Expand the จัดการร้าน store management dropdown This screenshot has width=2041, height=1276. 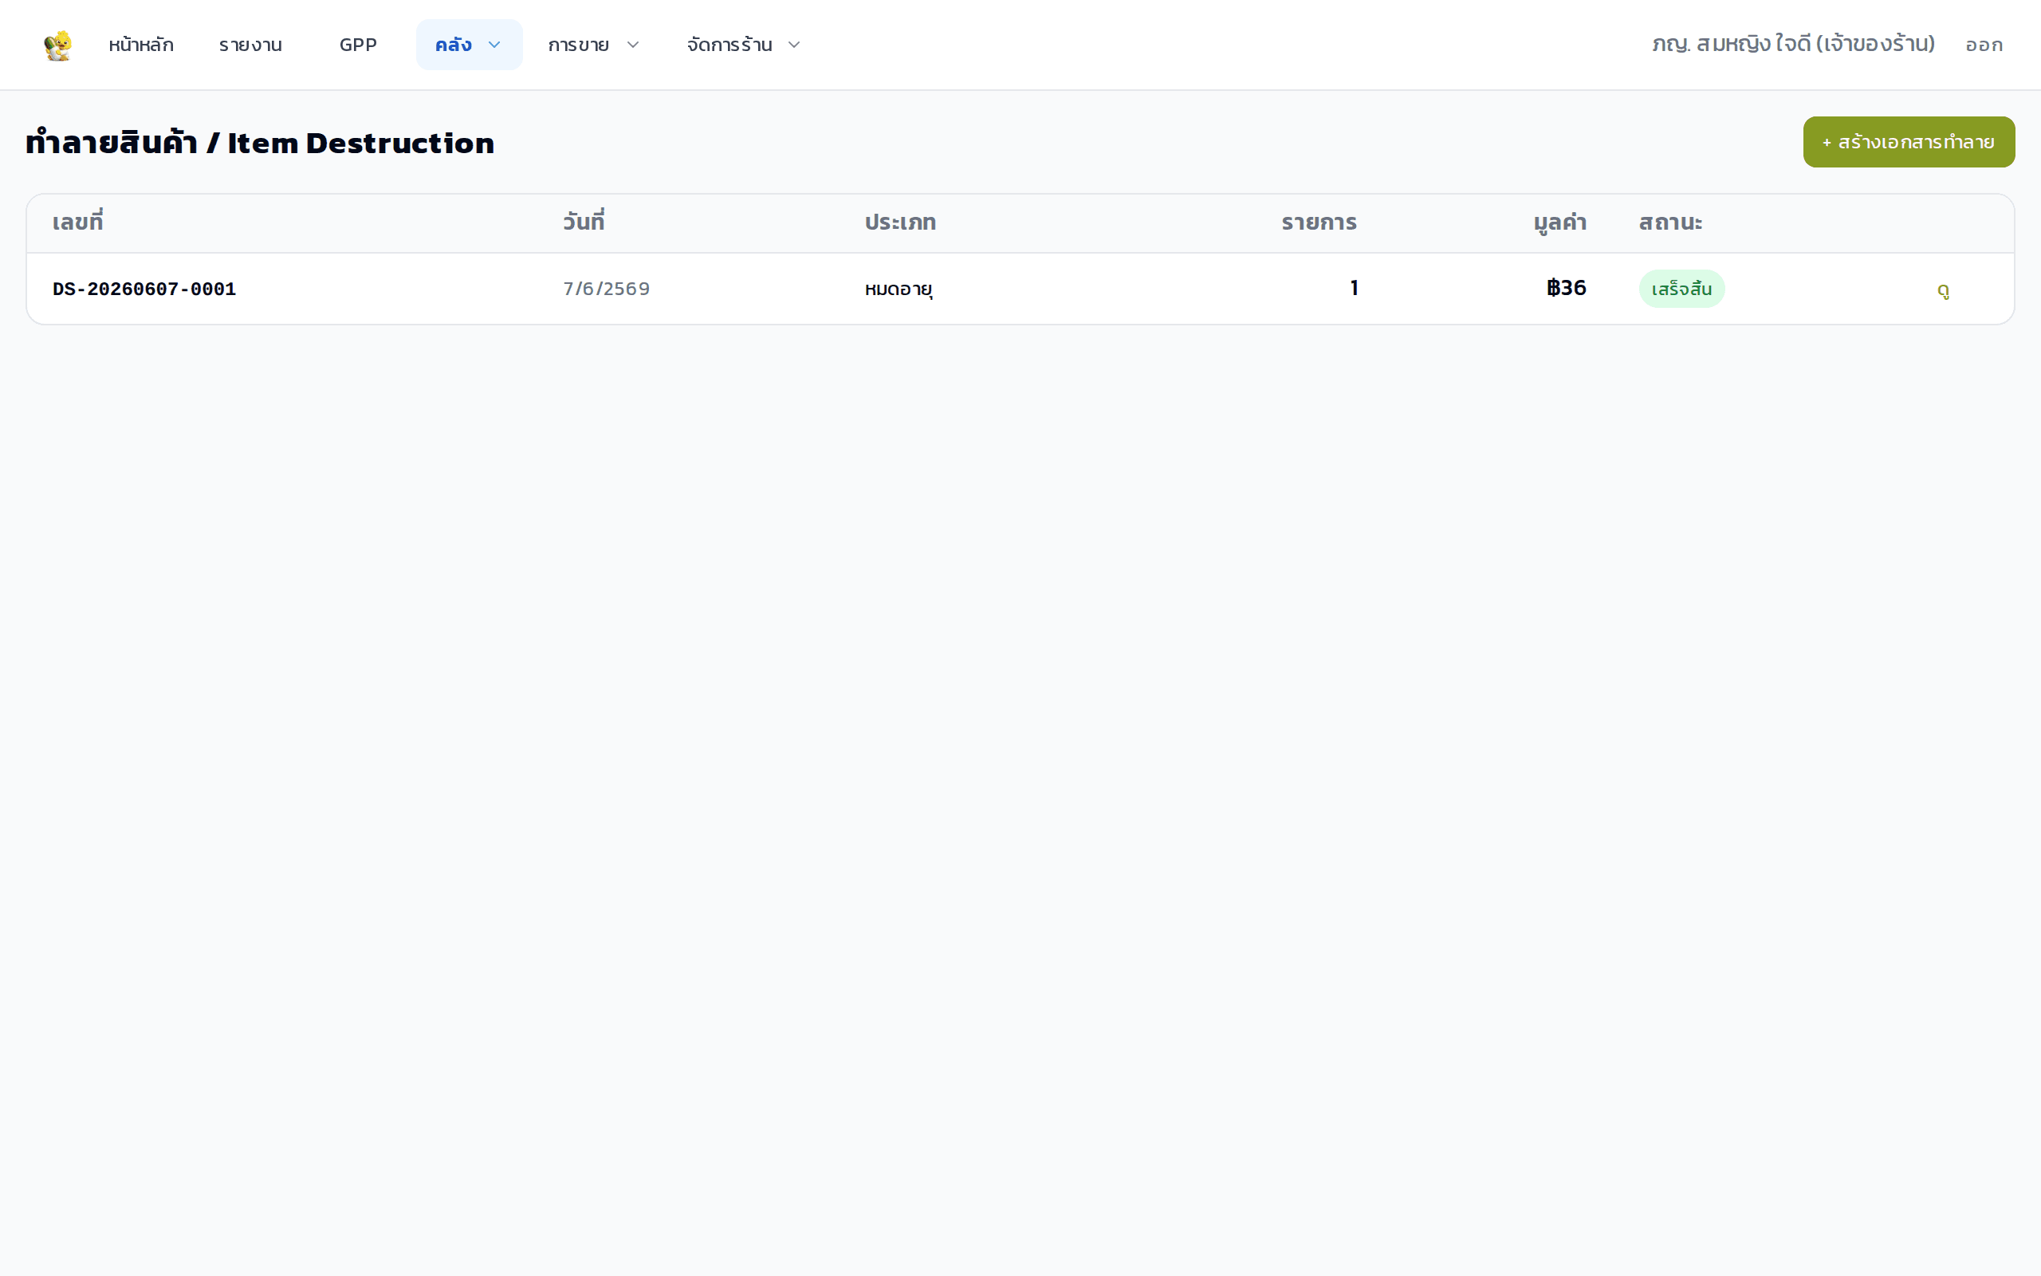743,45
